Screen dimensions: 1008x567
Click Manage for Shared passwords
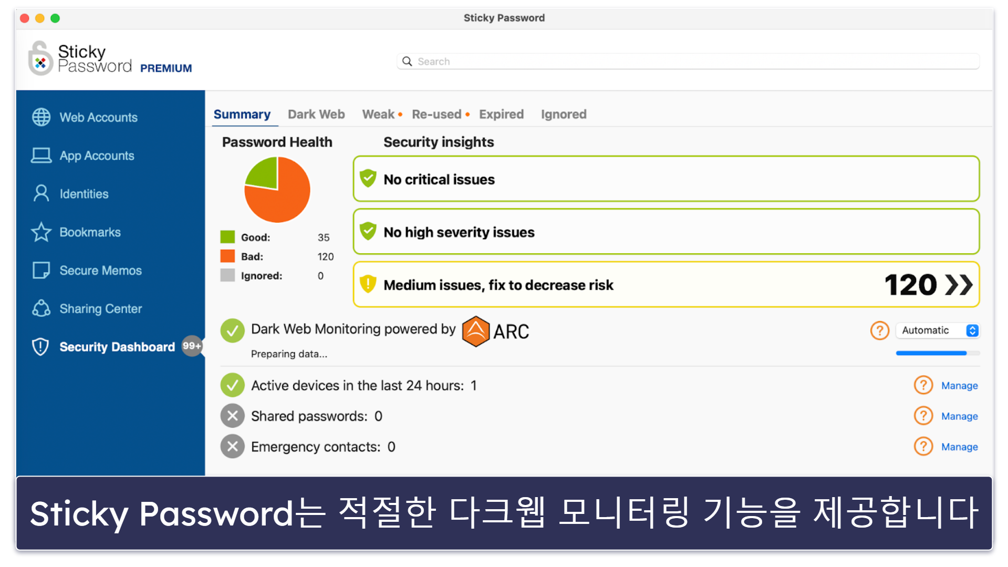point(959,416)
